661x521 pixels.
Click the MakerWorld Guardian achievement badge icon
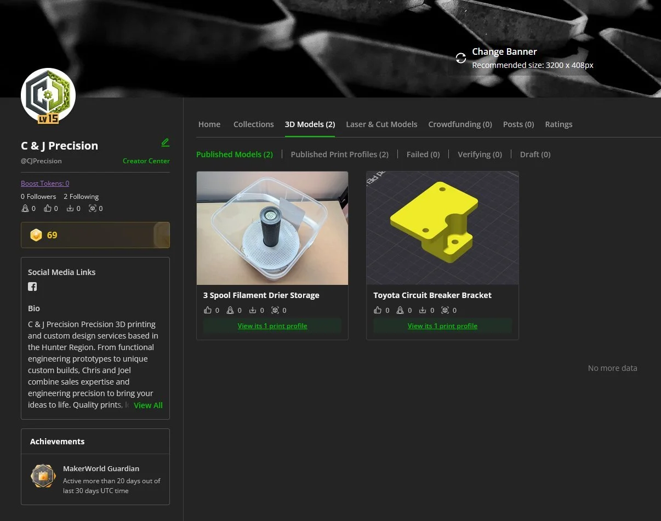(43, 476)
